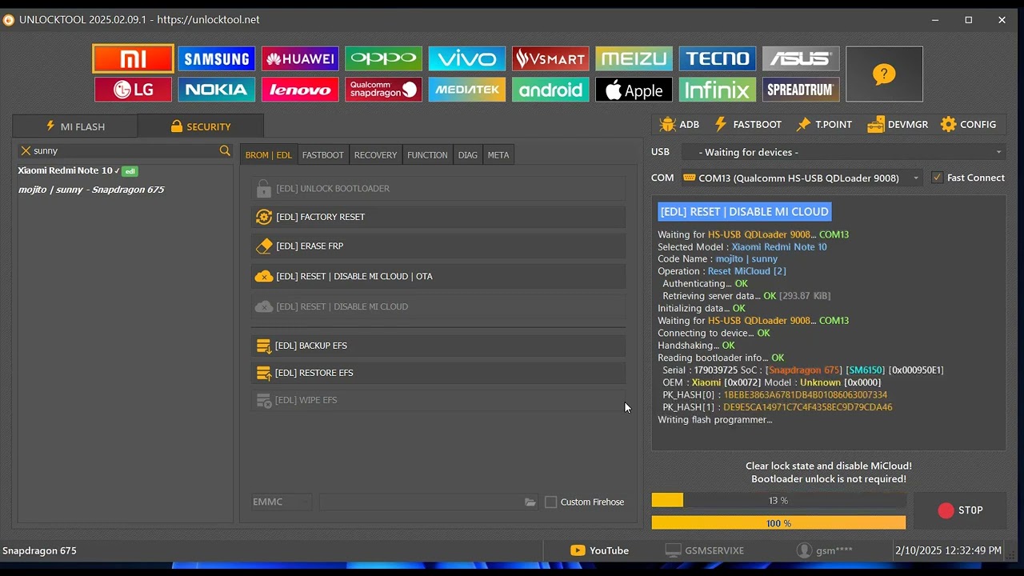Image resolution: width=1024 pixels, height=576 pixels.
Task: Open the T.POINT tool
Action: (x=824, y=124)
